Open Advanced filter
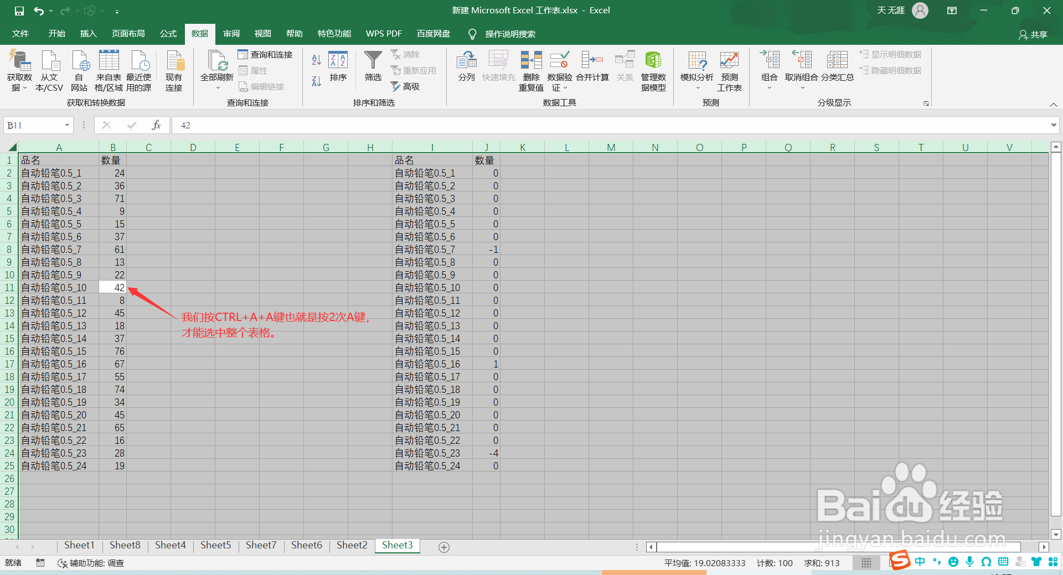1063x575 pixels. (405, 86)
